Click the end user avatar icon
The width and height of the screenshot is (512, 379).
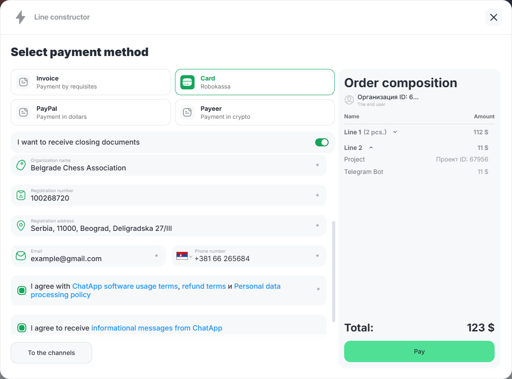[349, 100]
